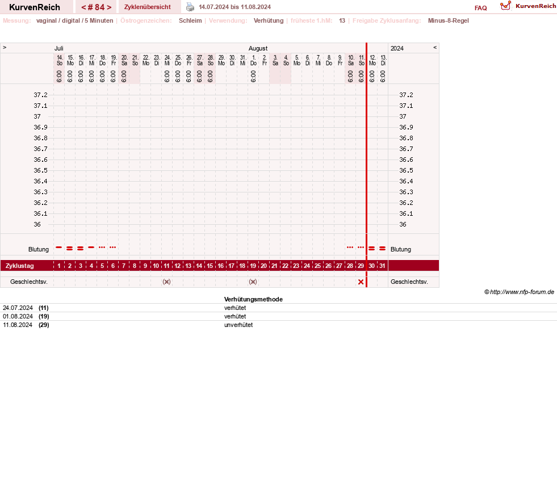Click the 'vaginal / digital / 5 Minuten' value

74,20
